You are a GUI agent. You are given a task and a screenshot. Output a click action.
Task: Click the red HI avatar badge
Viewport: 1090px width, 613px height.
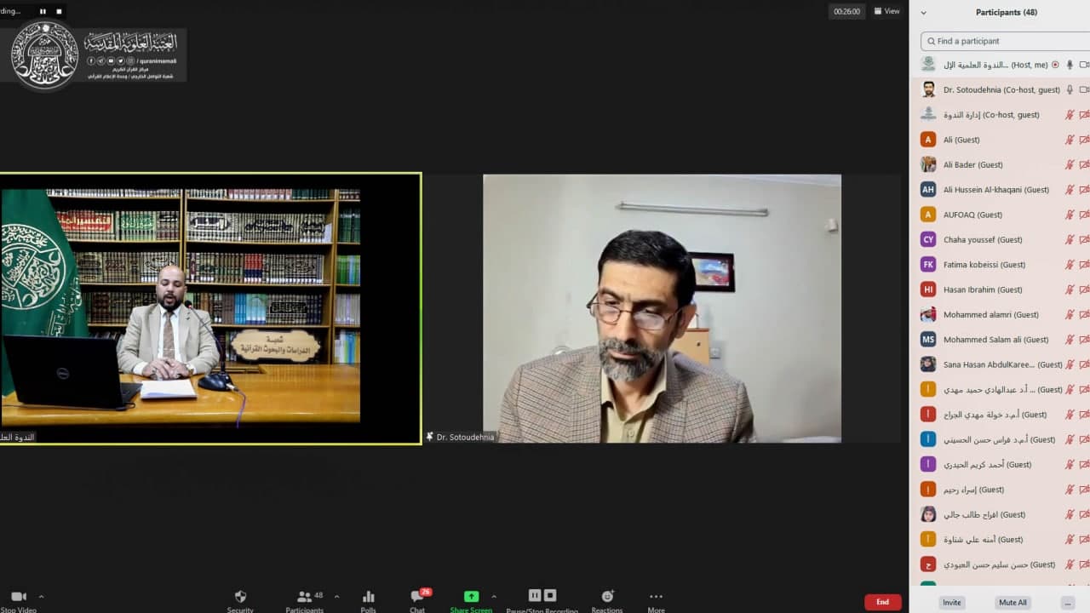[x=928, y=289]
